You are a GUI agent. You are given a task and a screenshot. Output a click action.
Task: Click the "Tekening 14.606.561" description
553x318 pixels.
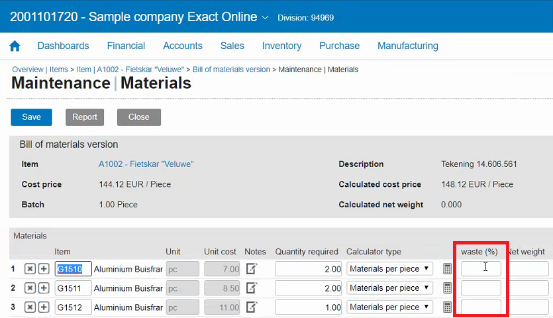pos(479,164)
